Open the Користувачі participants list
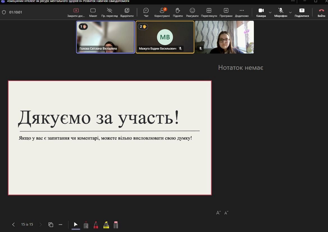The width and height of the screenshot is (328, 232). click(162, 12)
